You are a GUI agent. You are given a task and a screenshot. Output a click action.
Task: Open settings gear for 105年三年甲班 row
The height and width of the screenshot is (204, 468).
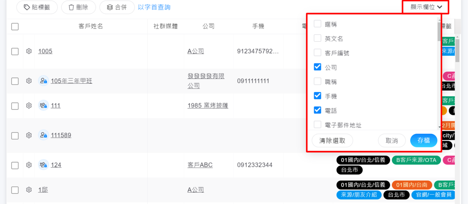click(29, 81)
